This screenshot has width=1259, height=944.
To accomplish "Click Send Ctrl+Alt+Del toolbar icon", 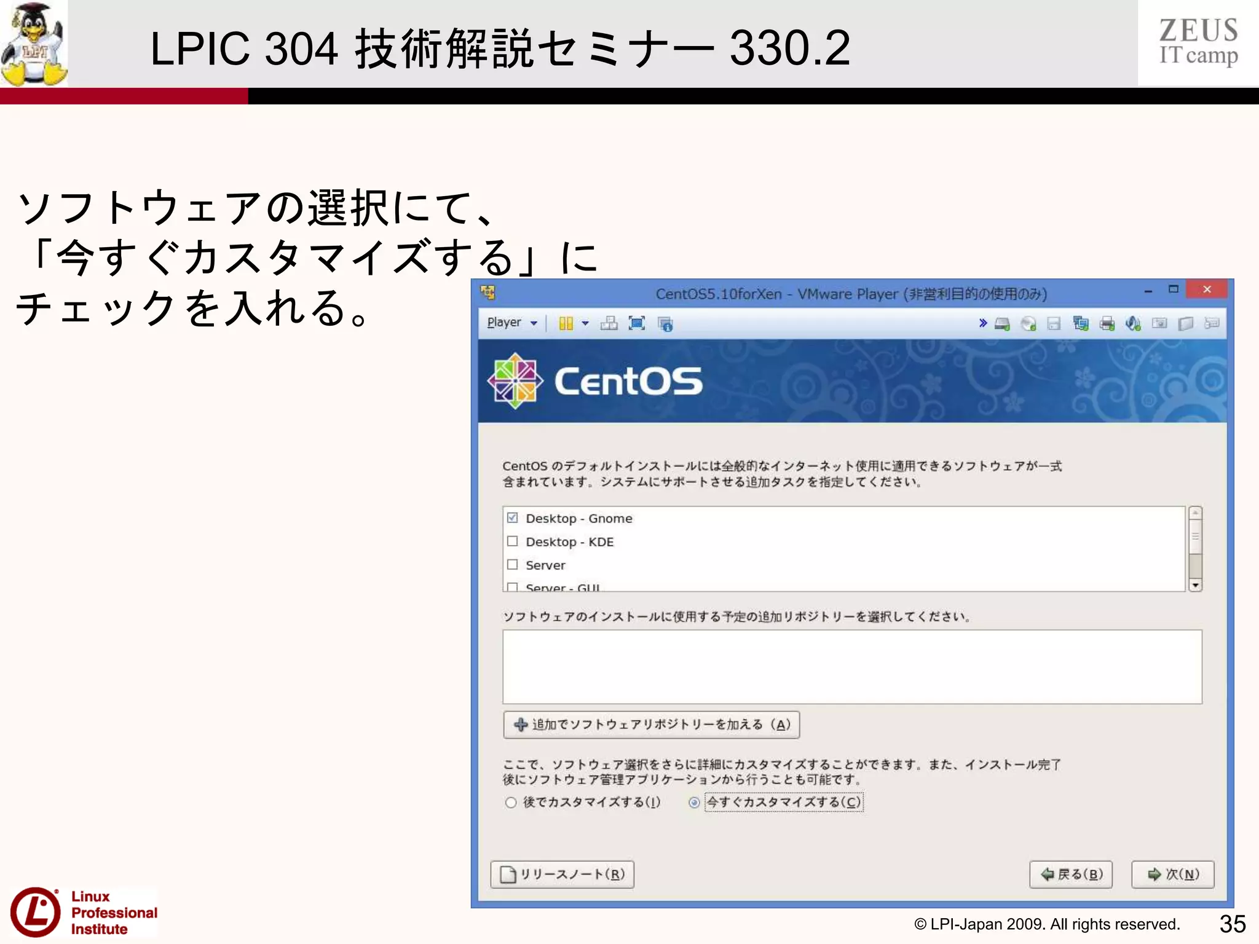I will [609, 323].
